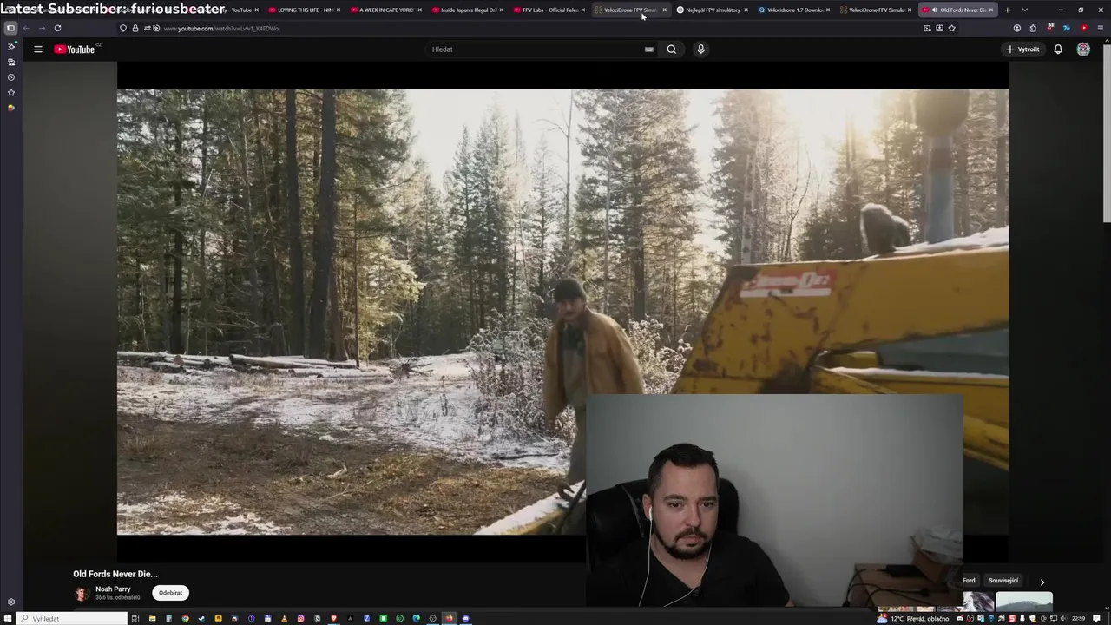This screenshot has height=625, width=1111.
Task: Reload the page with browser refresh icon
Action: point(57,28)
